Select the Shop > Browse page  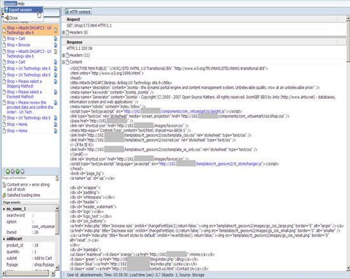click(18, 45)
